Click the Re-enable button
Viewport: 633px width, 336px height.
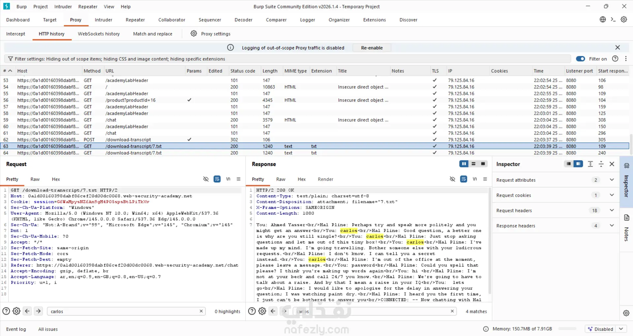pyautogui.click(x=372, y=48)
